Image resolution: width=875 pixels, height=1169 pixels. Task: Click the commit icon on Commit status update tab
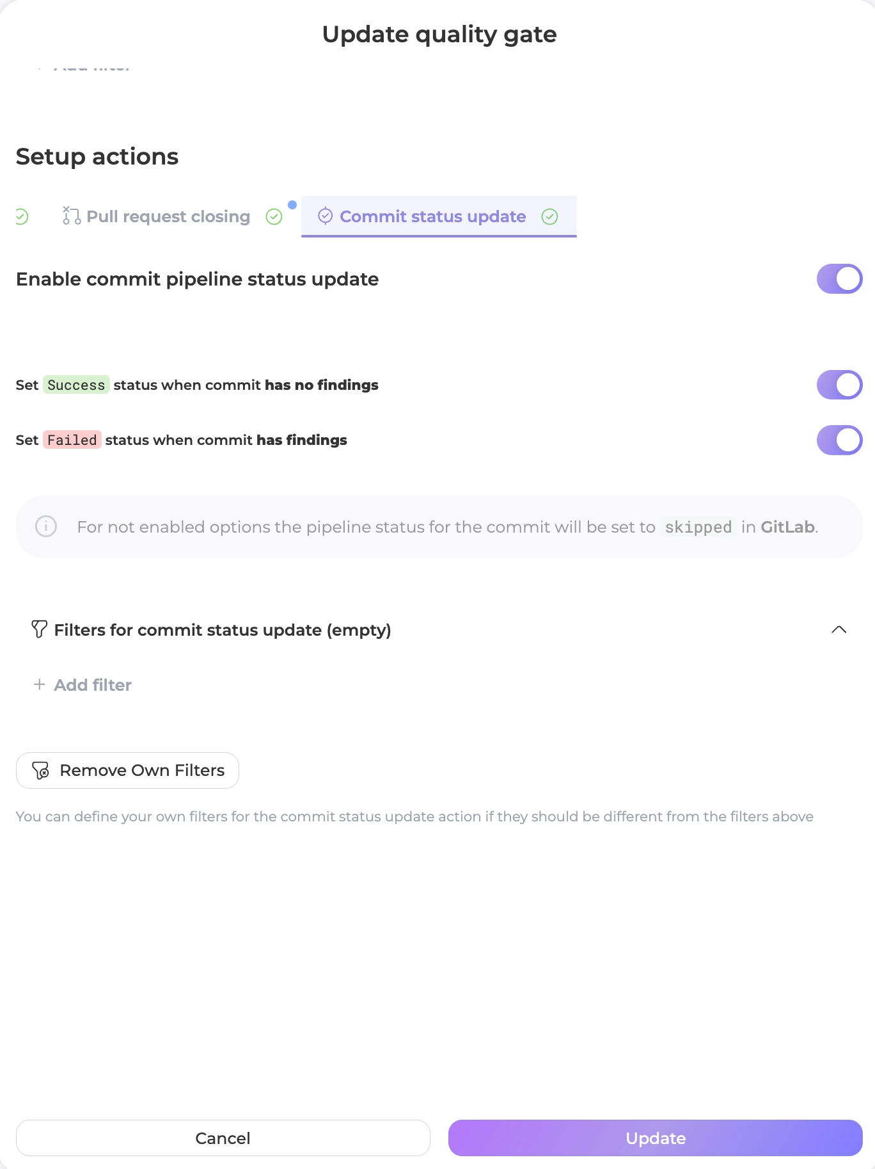[325, 216]
